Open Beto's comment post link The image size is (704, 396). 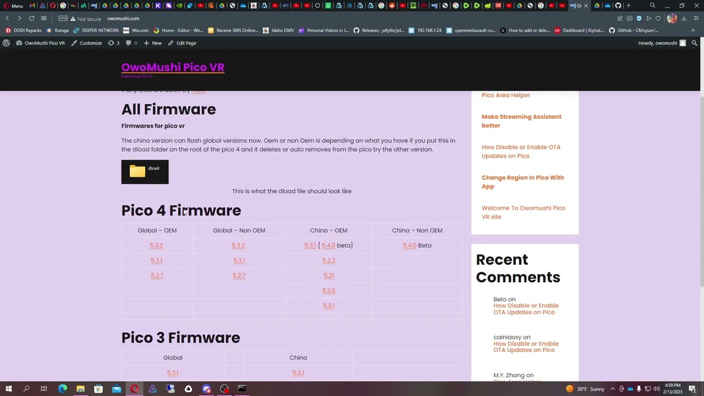[x=526, y=309]
